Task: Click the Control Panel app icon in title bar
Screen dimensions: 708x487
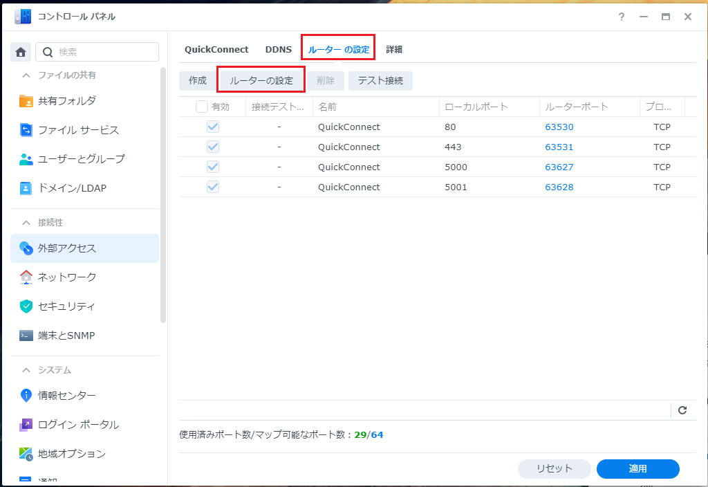Action: (x=23, y=17)
